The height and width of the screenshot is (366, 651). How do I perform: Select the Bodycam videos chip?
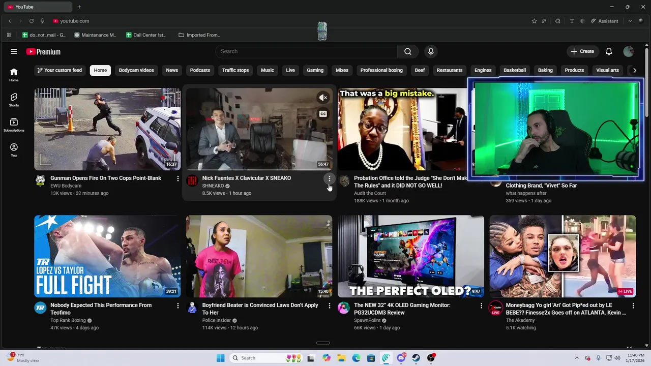coord(136,70)
